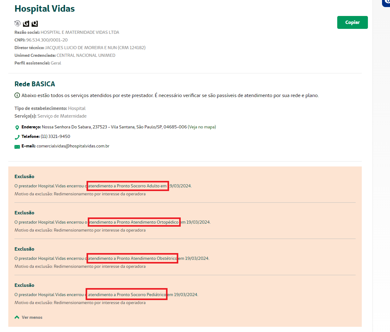The width and height of the screenshot is (390, 332).
Task: Click the green phone icon
Action: tap(17, 137)
